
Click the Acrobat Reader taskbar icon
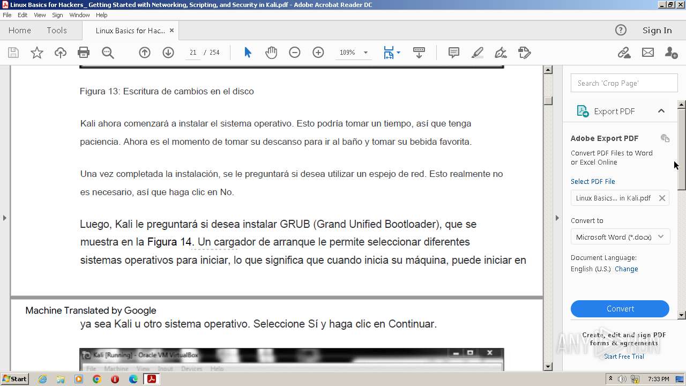point(152,379)
